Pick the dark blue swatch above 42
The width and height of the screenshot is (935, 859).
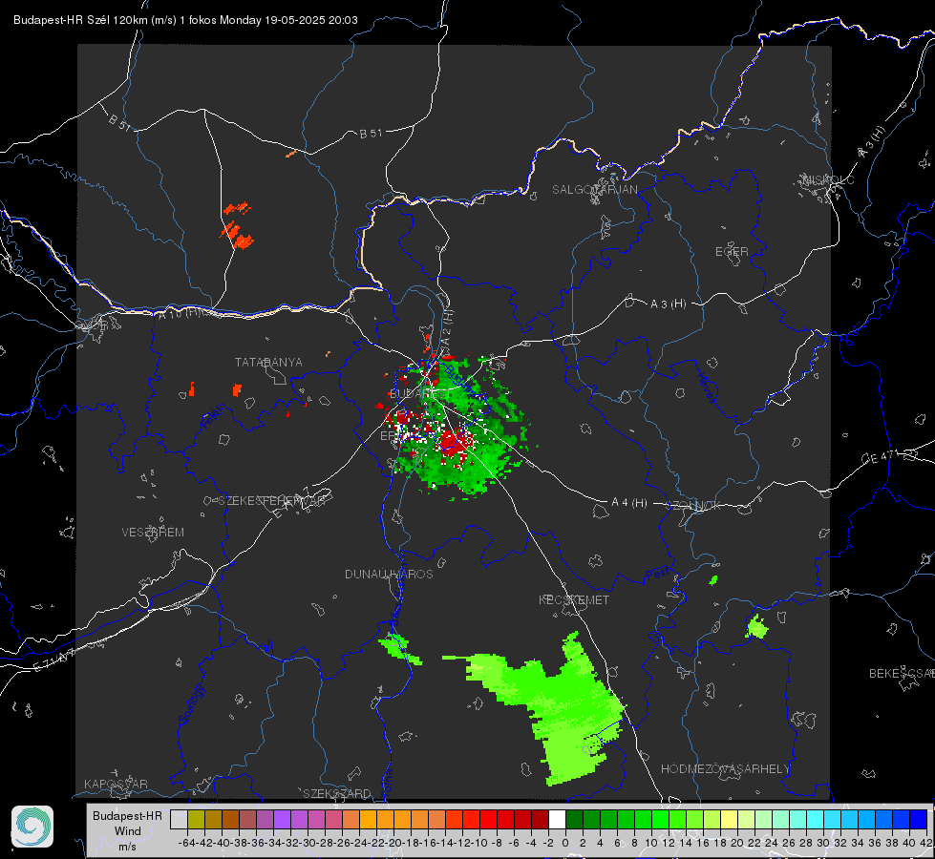tap(919, 820)
